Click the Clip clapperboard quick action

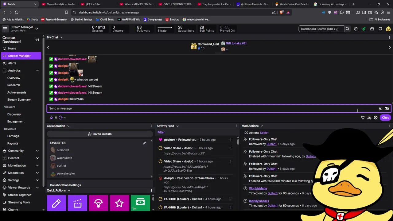(x=77, y=203)
